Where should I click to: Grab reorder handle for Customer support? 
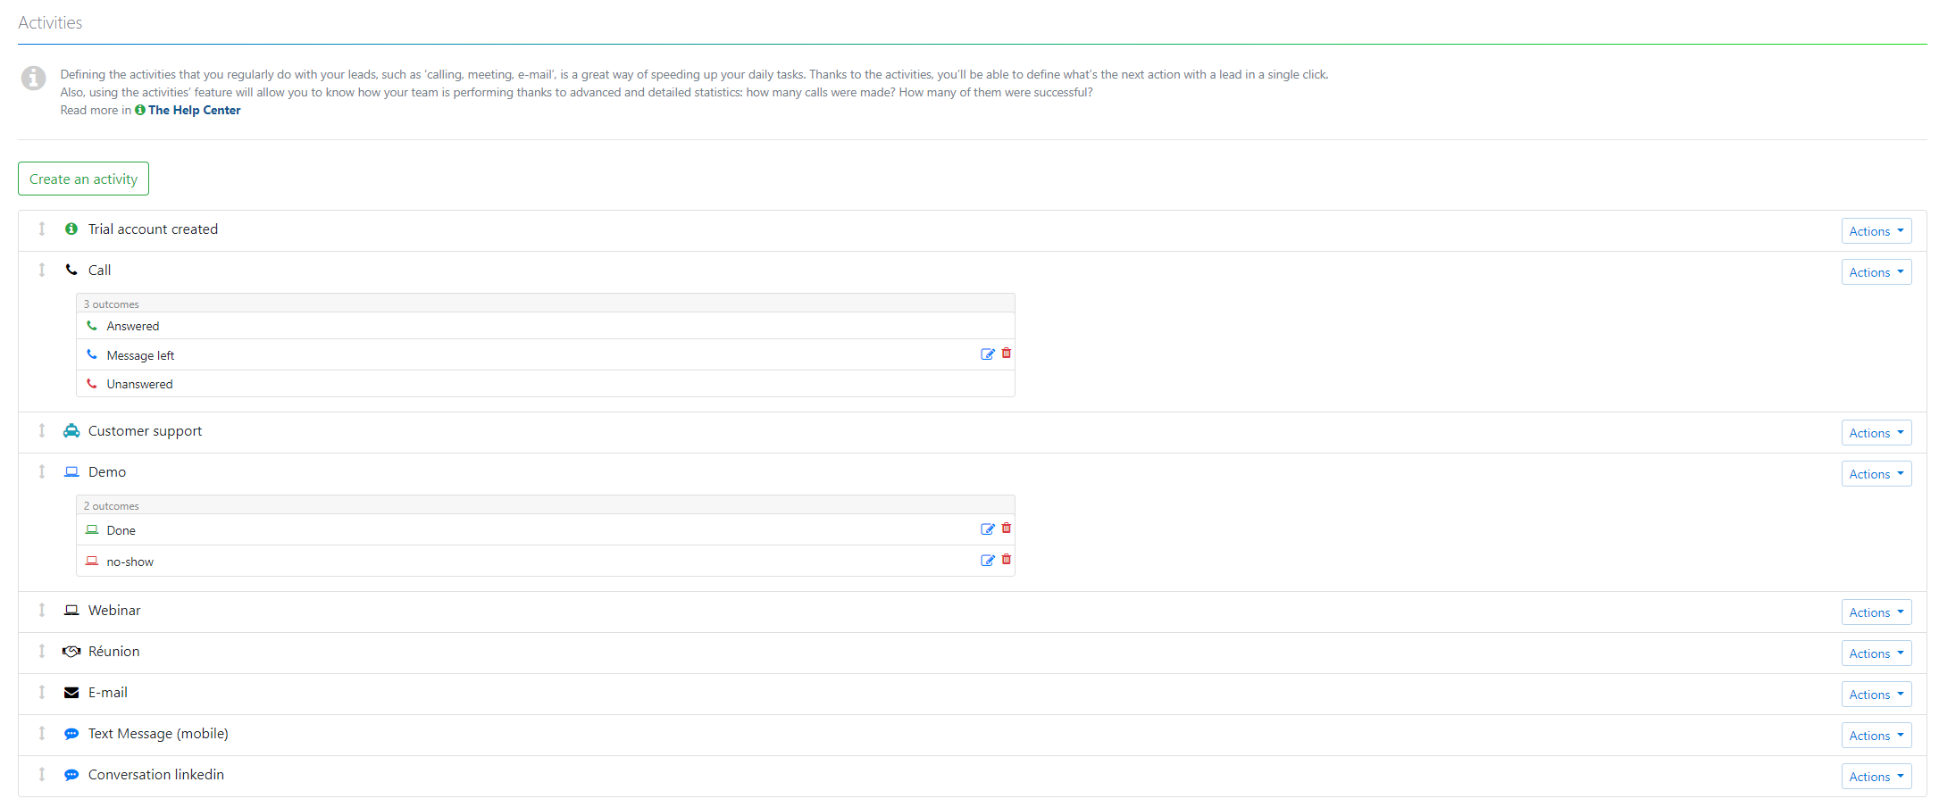42,430
